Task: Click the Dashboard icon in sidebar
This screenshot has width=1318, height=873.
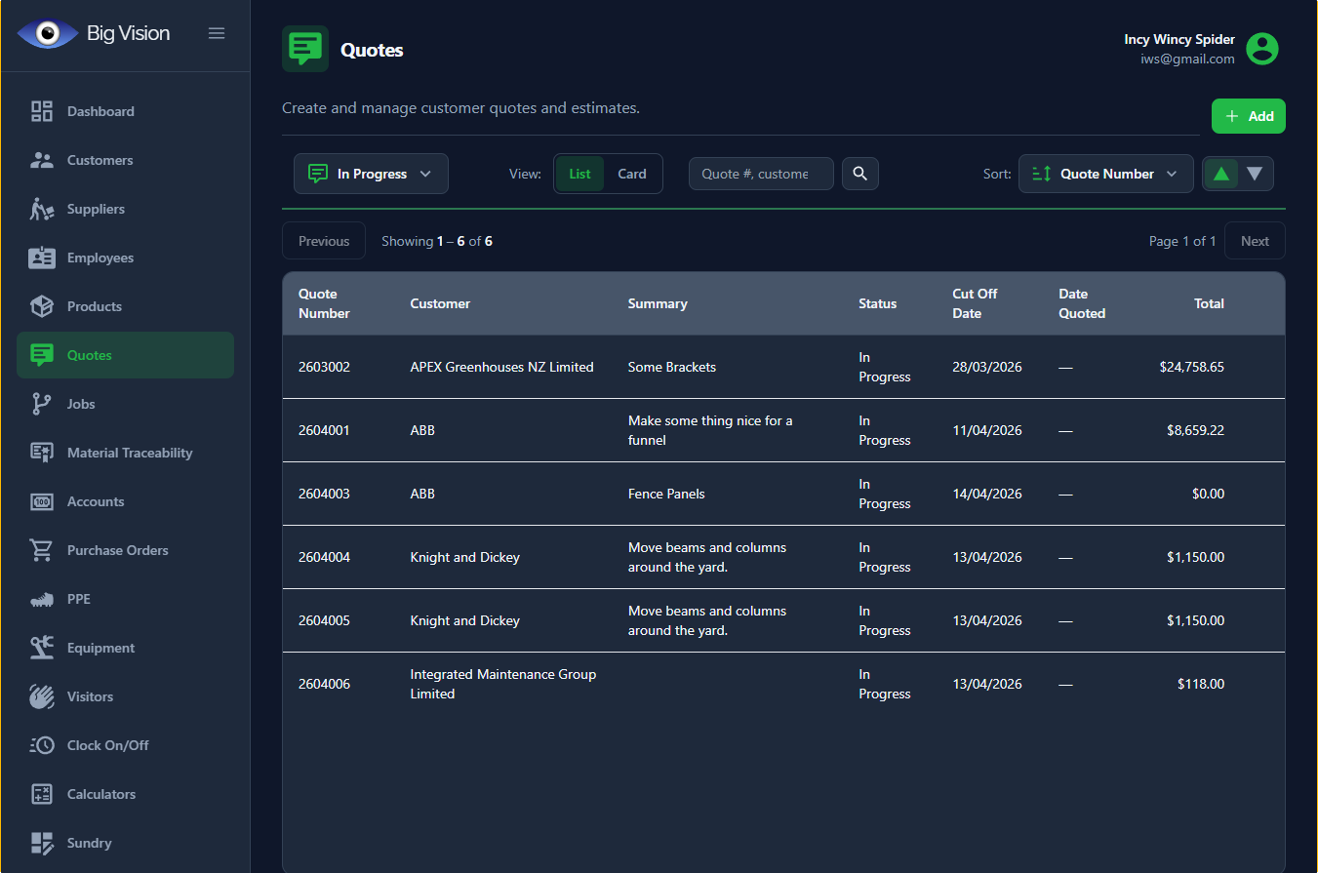Action: (x=42, y=111)
